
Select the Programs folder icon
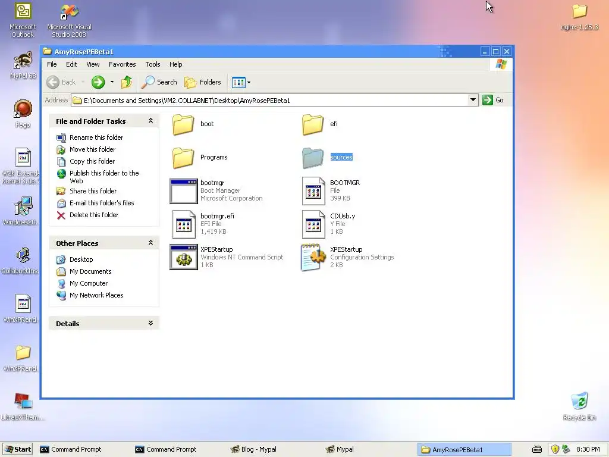183,158
